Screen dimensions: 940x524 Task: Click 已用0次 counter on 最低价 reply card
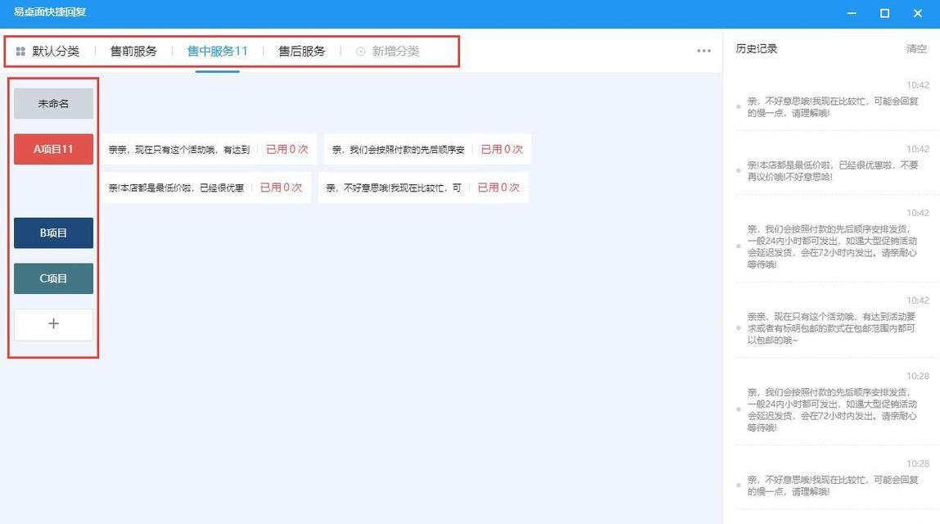point(281,187)
